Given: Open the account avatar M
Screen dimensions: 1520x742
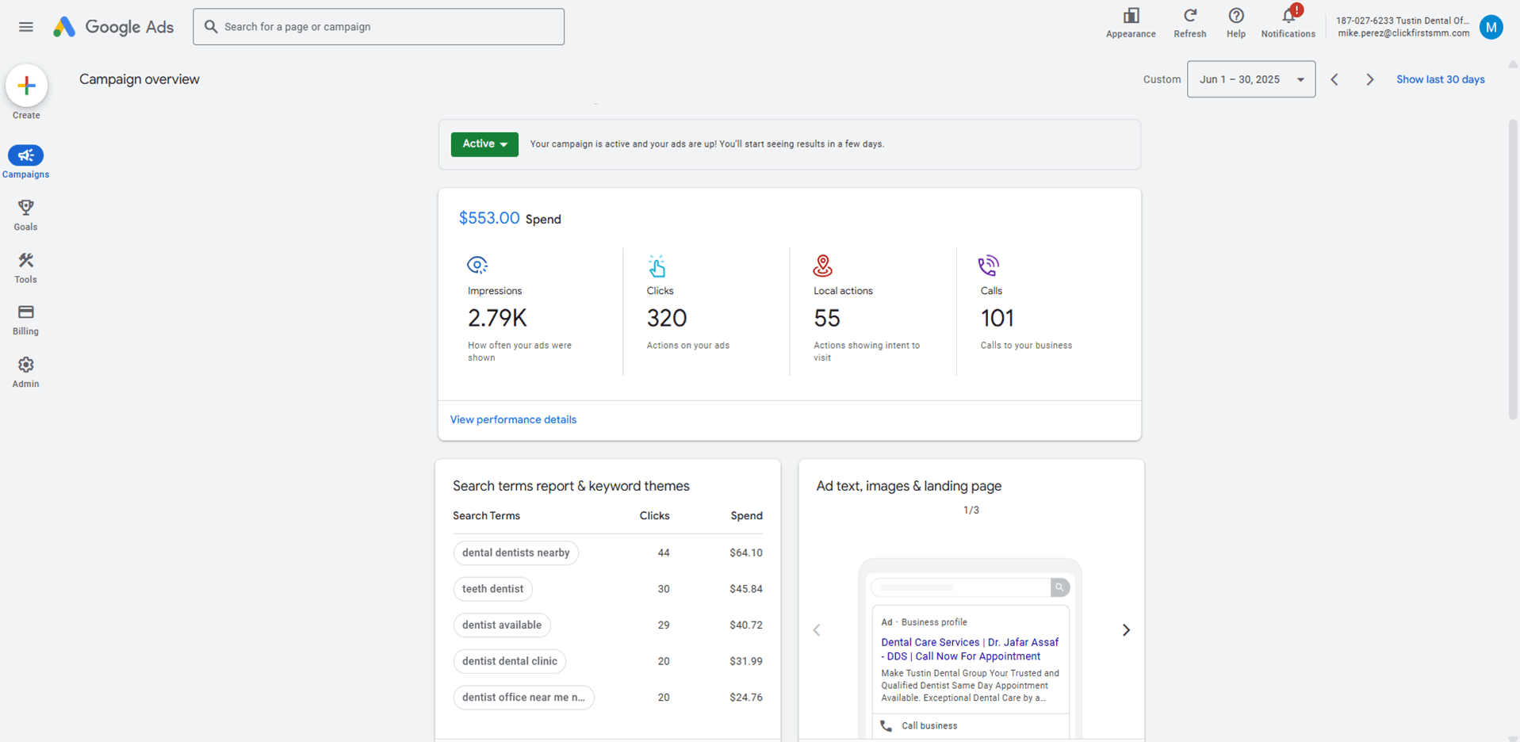Looking at the screenshot, I should 1491,27.
